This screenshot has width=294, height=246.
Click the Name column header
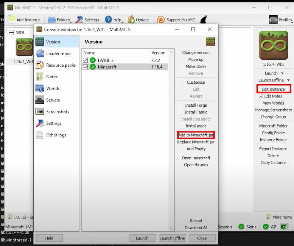coord(116,53)
